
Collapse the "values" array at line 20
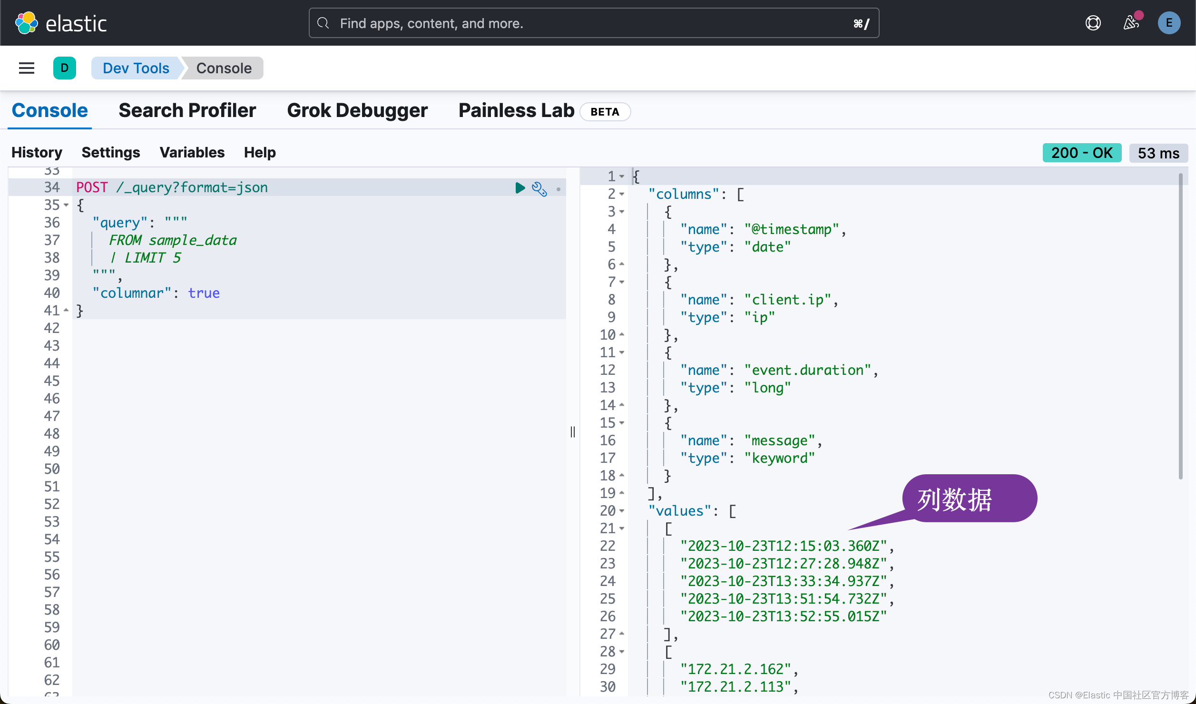click(x=622, y=511)
